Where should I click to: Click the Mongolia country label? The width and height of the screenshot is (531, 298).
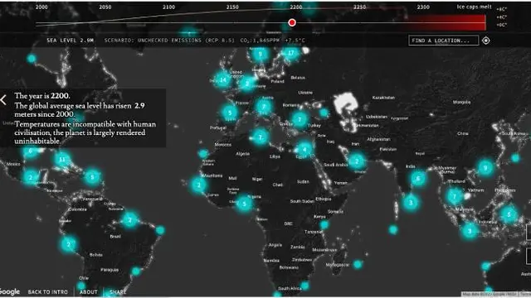click(461, 102)
